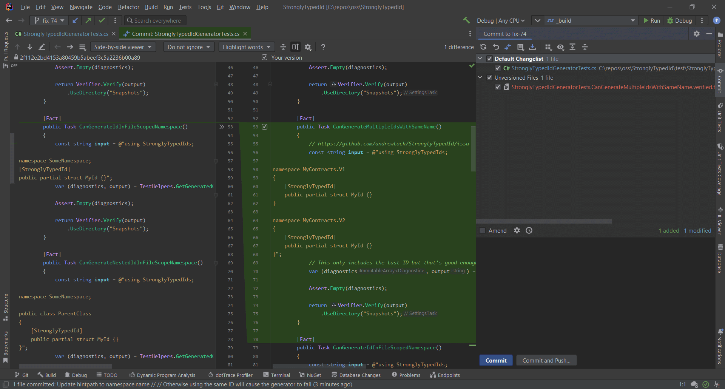Open the fix-74 branch dropdown
The image size is (725, 389).
tap(49, 20)
